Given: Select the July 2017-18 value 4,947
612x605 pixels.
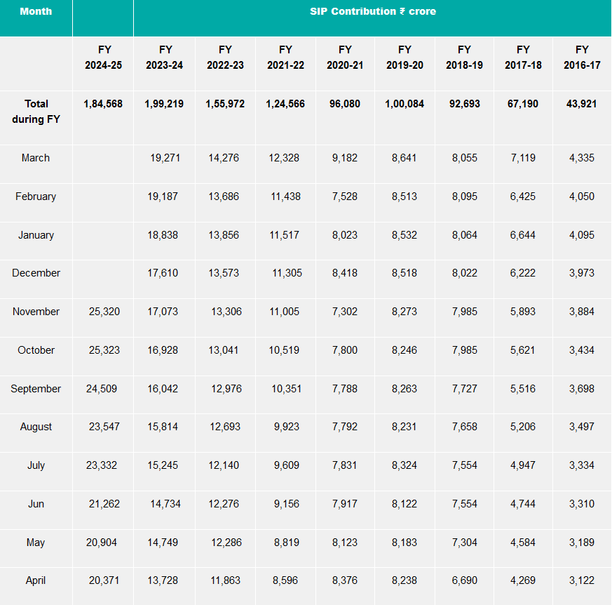Looking at the screenshot, I should (x=523, y=465).
